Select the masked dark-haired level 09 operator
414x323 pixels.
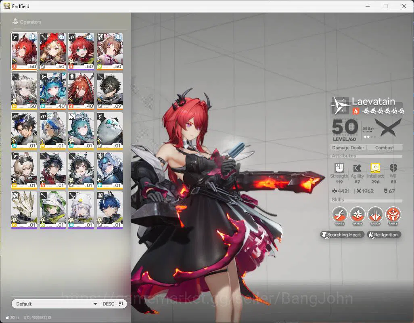(110, 91)
